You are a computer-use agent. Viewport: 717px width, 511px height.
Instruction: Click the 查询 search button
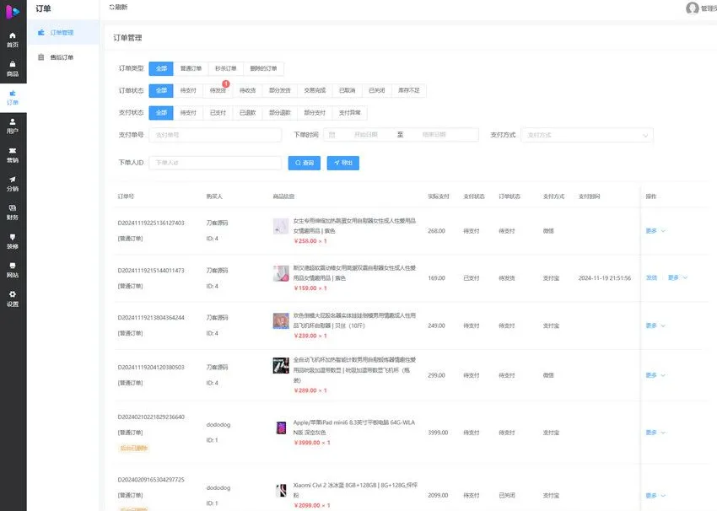pos(305,162)
